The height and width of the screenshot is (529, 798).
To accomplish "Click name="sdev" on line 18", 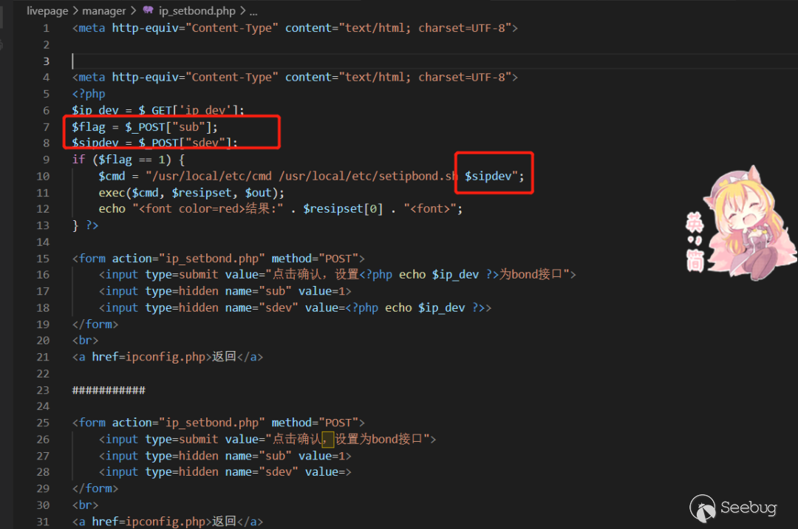I will point(262,308).
